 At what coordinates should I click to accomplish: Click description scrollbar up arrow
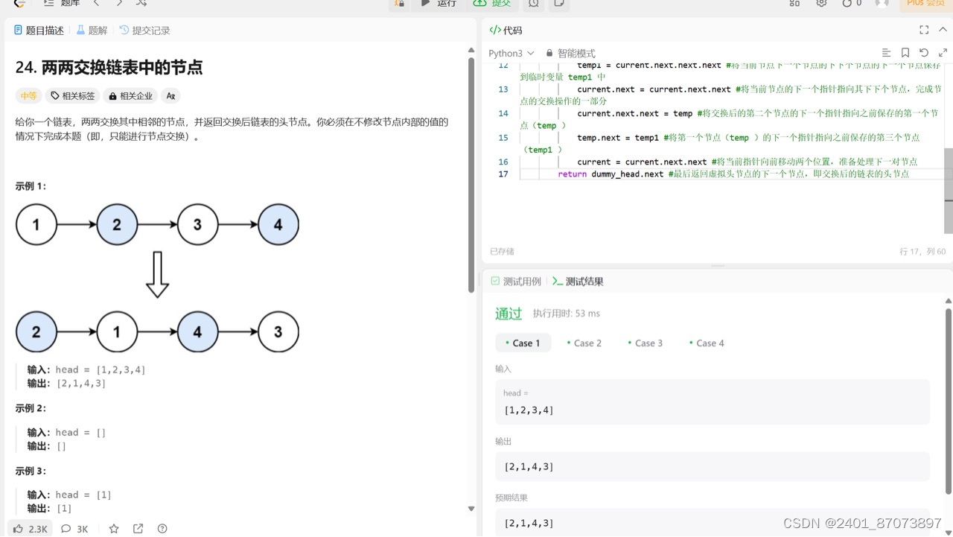pos(471,50)
